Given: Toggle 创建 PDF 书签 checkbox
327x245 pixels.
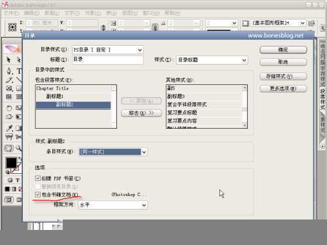Looking at the screenshot, I should pyautogui.click(x=37, y=178).
